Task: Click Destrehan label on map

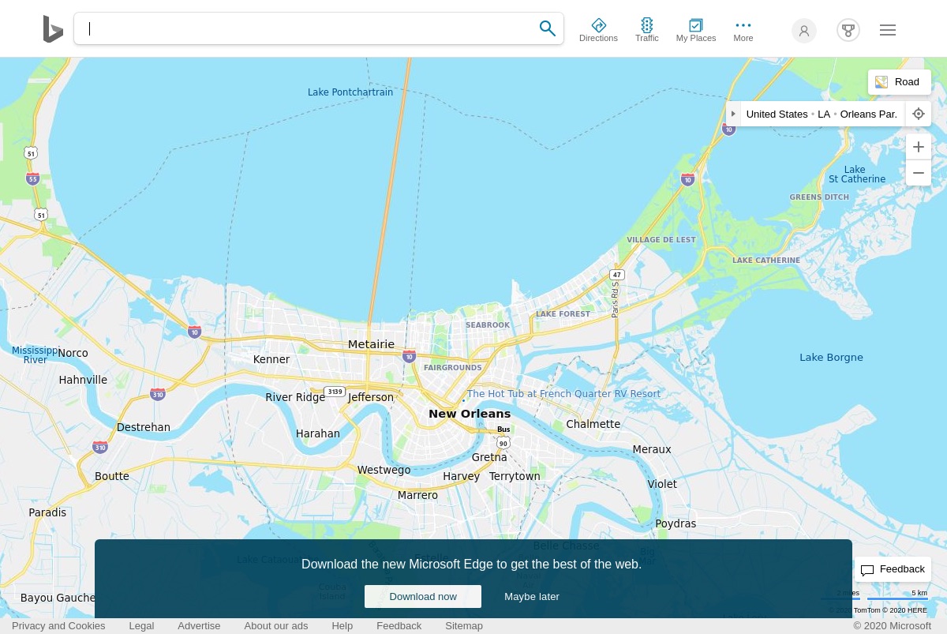Action: [x=144, y=427]
